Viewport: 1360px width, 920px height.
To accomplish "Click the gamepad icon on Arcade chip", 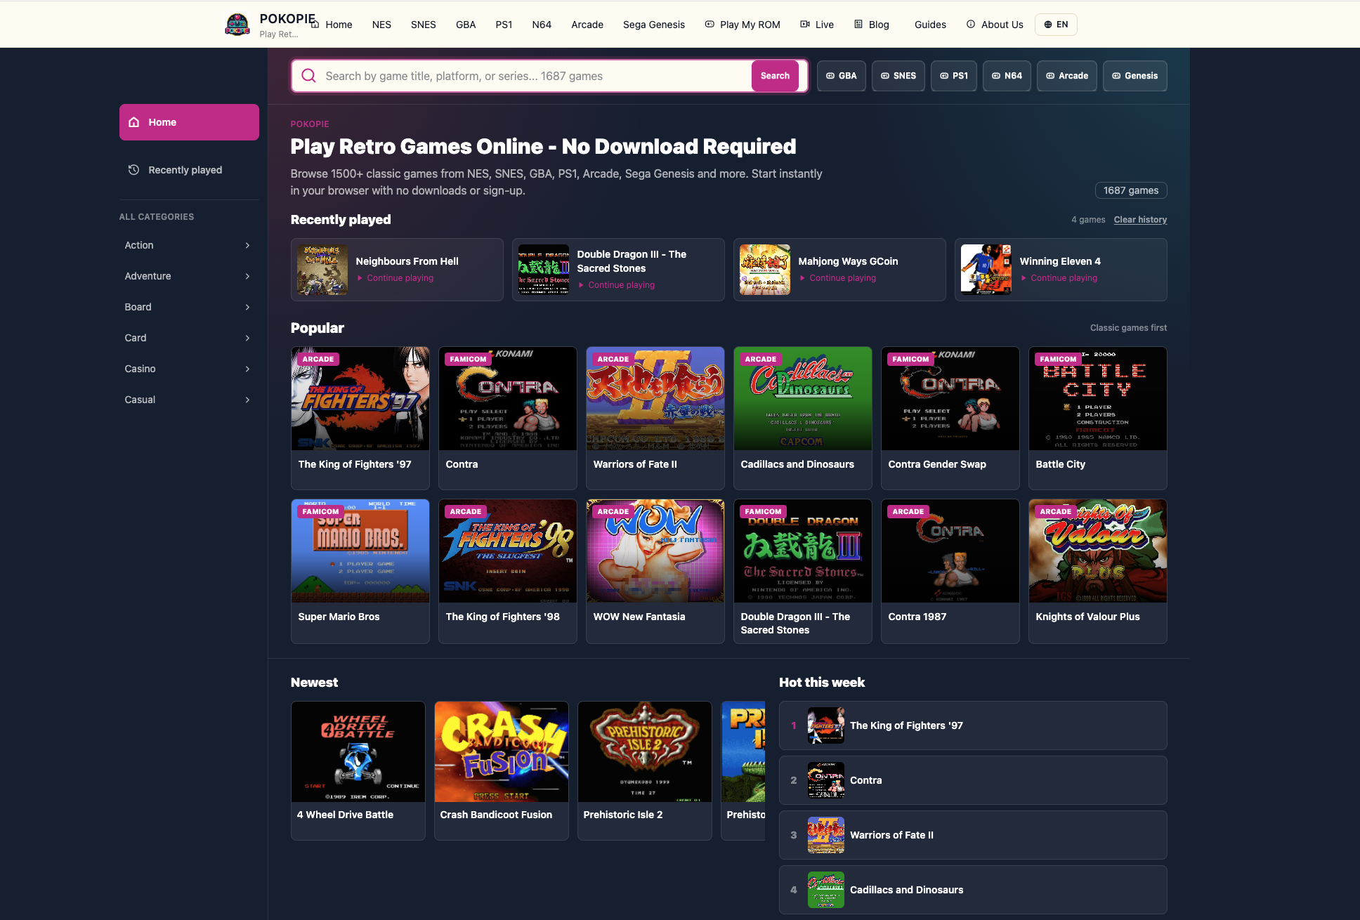I will (1050, 76).
